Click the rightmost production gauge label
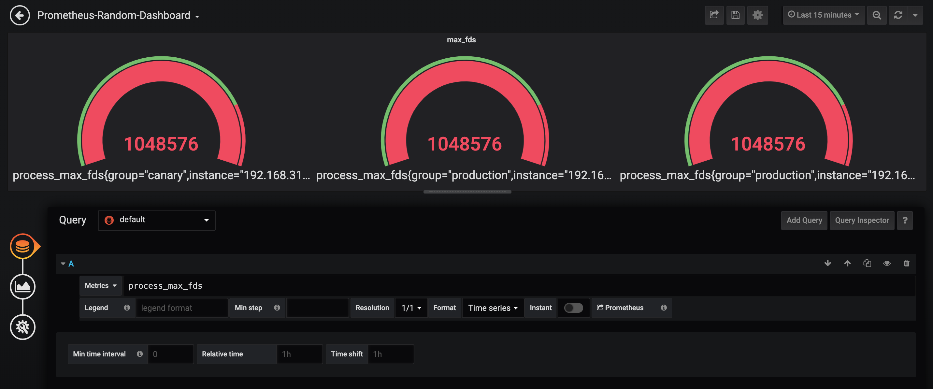Screen dimensions: 933x389 (x=768, y=175)
